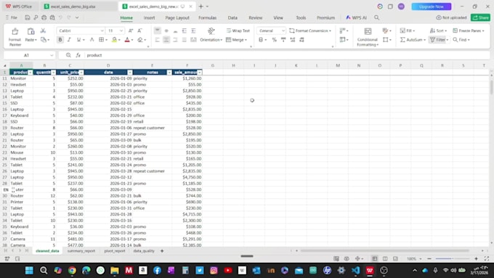Apply the red font color swatch
Viewport: 494px width, 278px height.
coord(127,40)
